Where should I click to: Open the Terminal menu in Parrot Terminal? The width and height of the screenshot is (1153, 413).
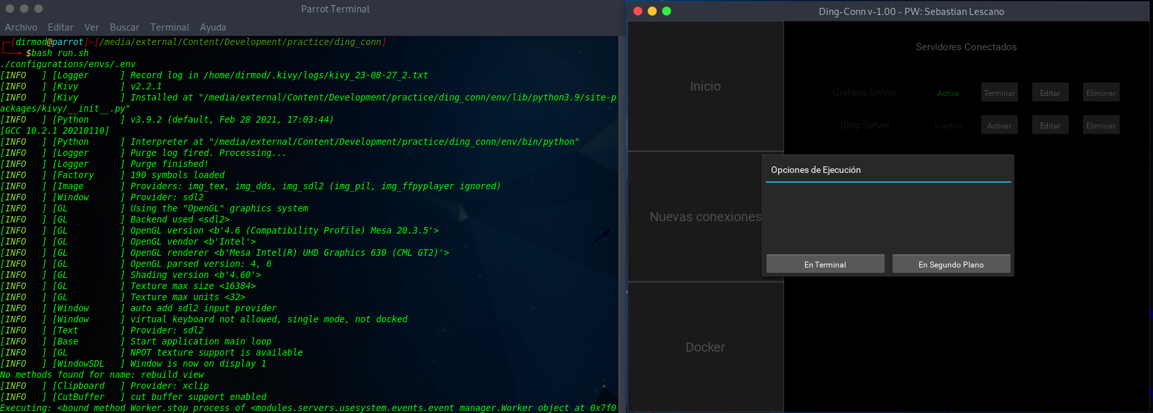170,27
